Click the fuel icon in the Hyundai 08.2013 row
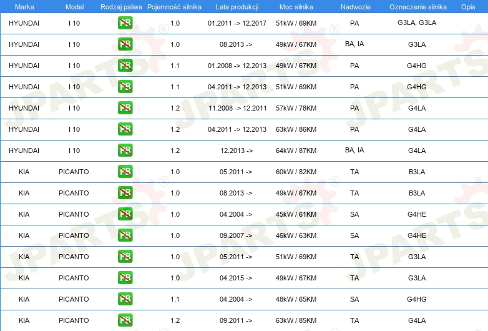This screenshot has height=331, width=488. click(125, 44)
